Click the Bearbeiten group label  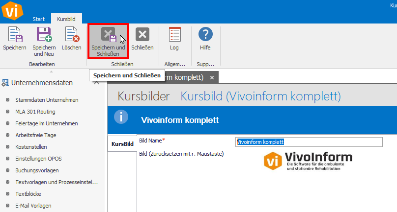click(42, 64)
